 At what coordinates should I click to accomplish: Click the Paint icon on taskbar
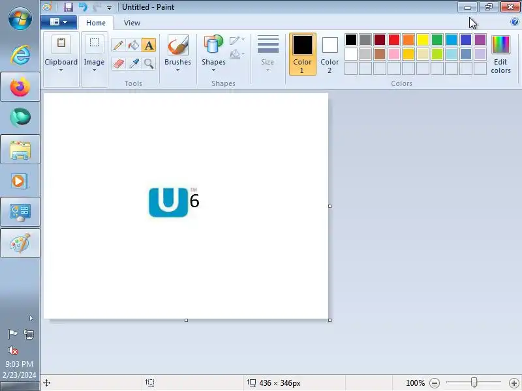point(20,243)
